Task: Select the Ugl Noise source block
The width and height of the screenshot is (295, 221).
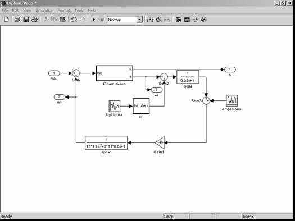Action: [x=115, y=106]
